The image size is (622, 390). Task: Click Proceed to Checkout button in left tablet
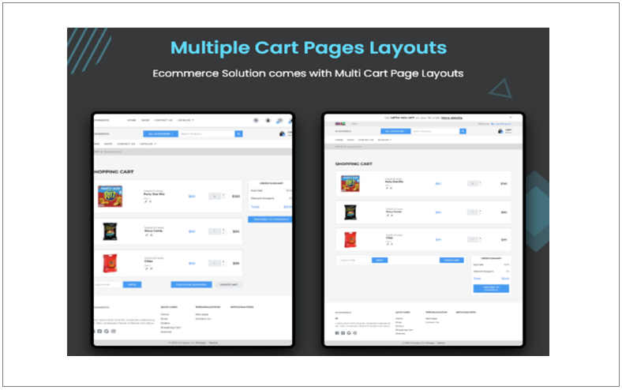click(x=270, y=219)
